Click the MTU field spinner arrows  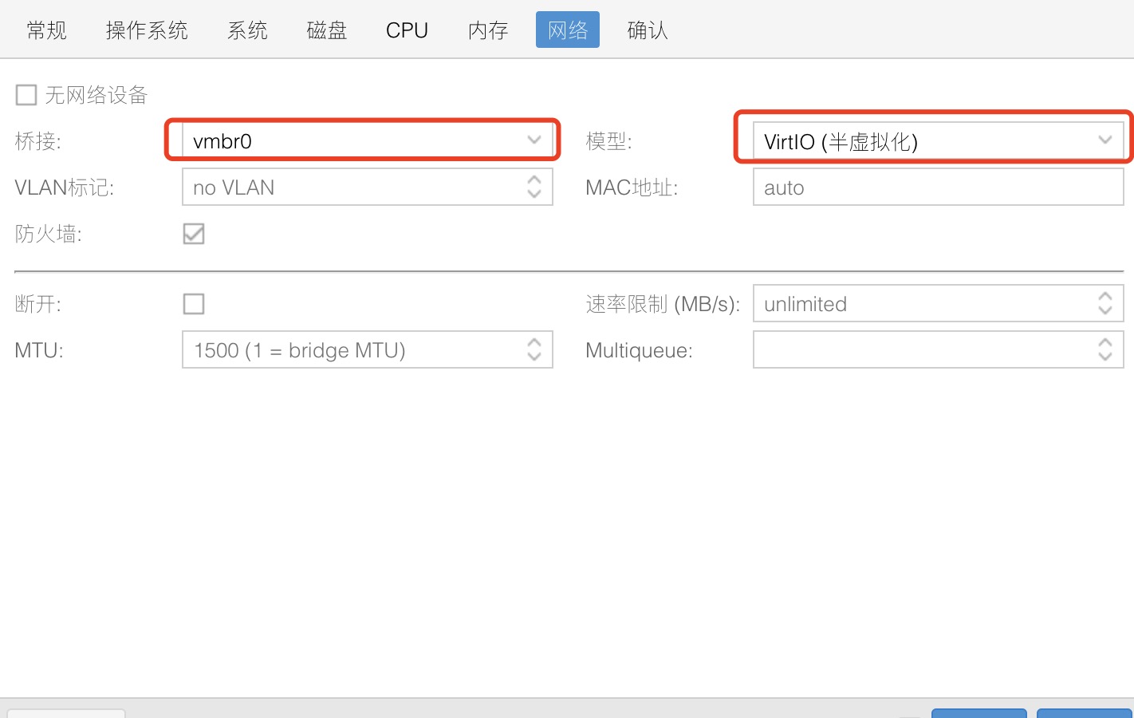click(x=534, y=349)
